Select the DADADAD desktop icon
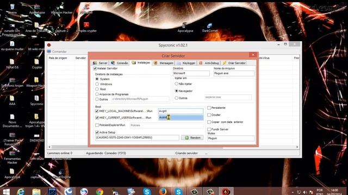 (x=37, y=137)
